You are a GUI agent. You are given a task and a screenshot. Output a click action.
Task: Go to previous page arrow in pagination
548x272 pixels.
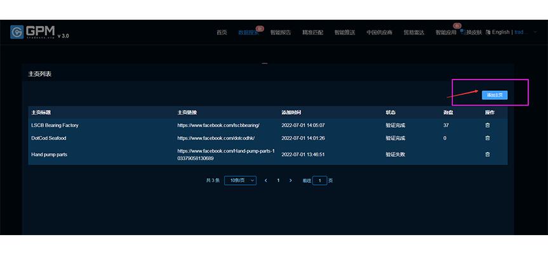click(265, 180)
